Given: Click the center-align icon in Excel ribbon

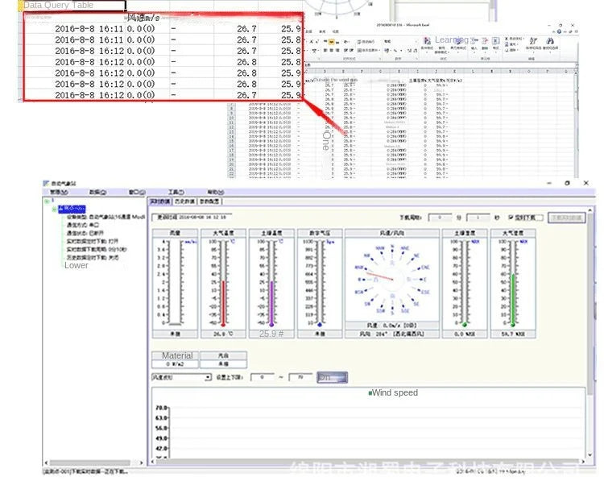Looking at the screenshot, I should 331,51.
